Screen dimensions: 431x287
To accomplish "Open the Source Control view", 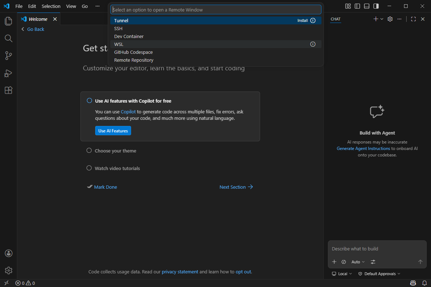I will point(8,56).
